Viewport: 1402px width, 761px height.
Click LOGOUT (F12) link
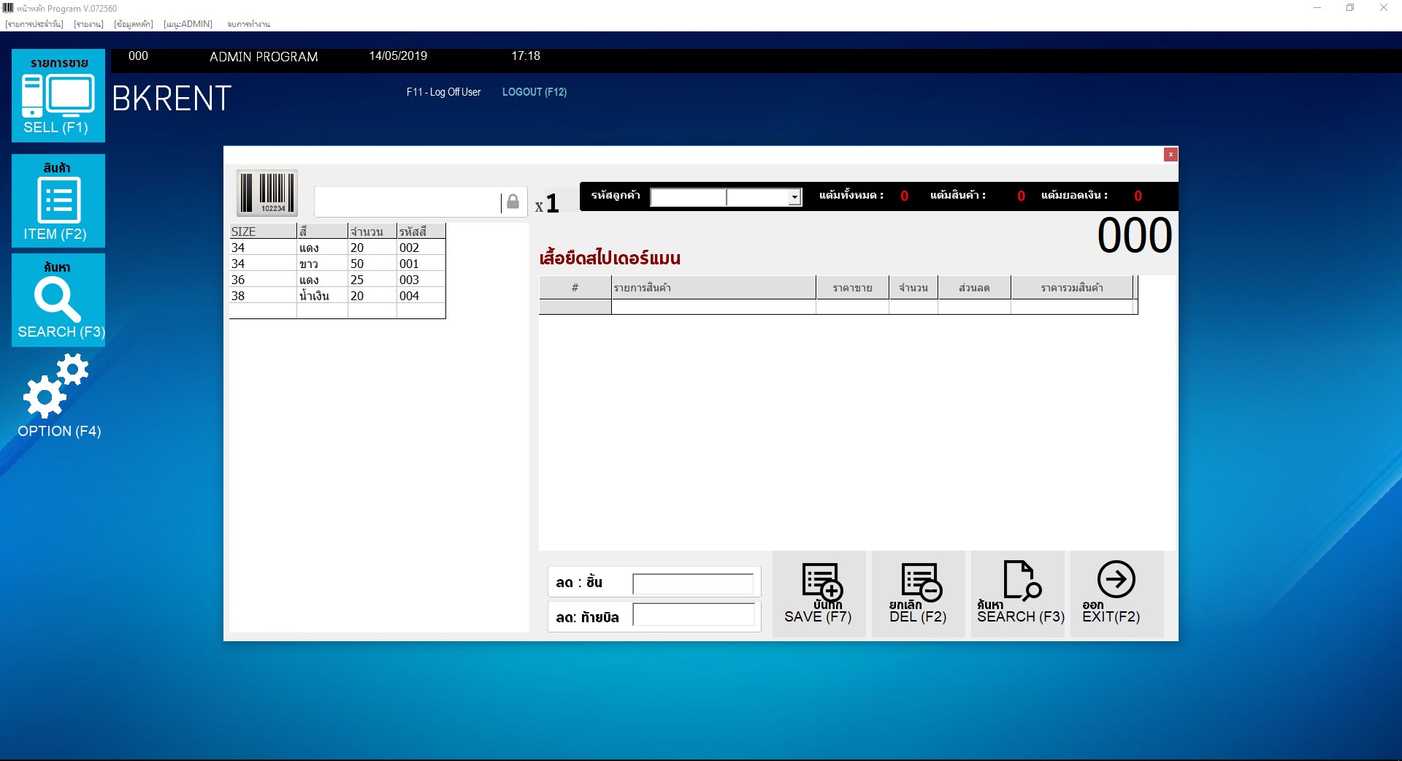(x=534, y=92)
